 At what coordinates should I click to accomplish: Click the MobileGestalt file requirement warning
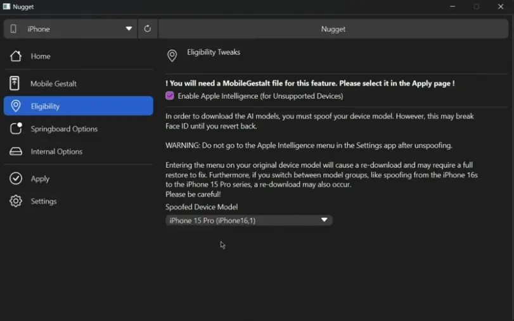click(x=310, y=83)
